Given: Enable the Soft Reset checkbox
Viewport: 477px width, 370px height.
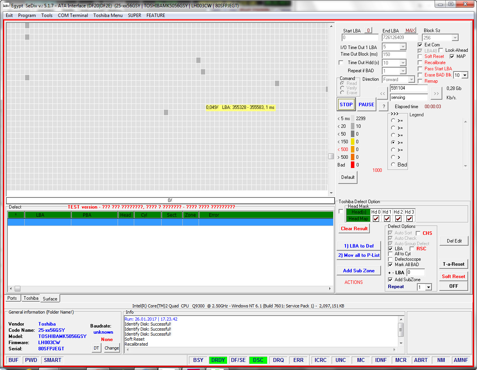Looking at the screenshot, I should (420, 56).
